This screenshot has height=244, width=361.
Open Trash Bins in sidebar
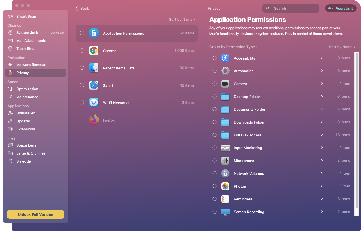36,48
